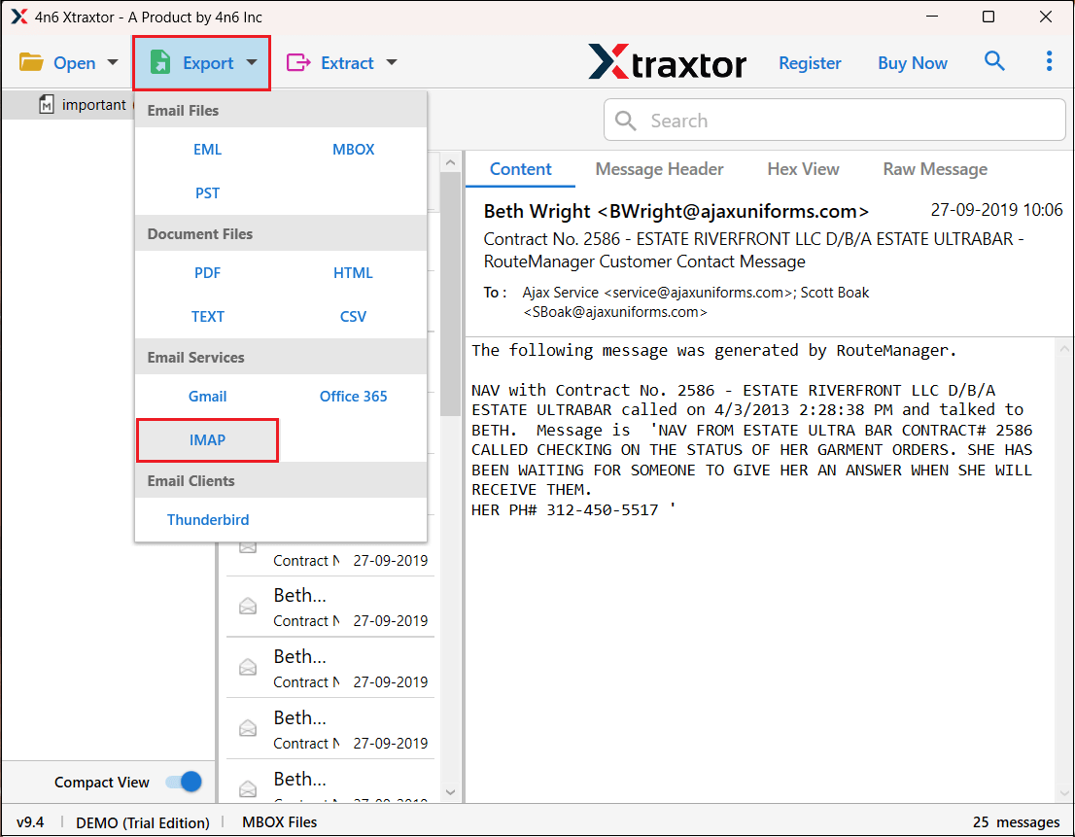Choose IMAP from the Export menu
The height and width of the screenshot is (837, 1075).
[x=207, y=440]
